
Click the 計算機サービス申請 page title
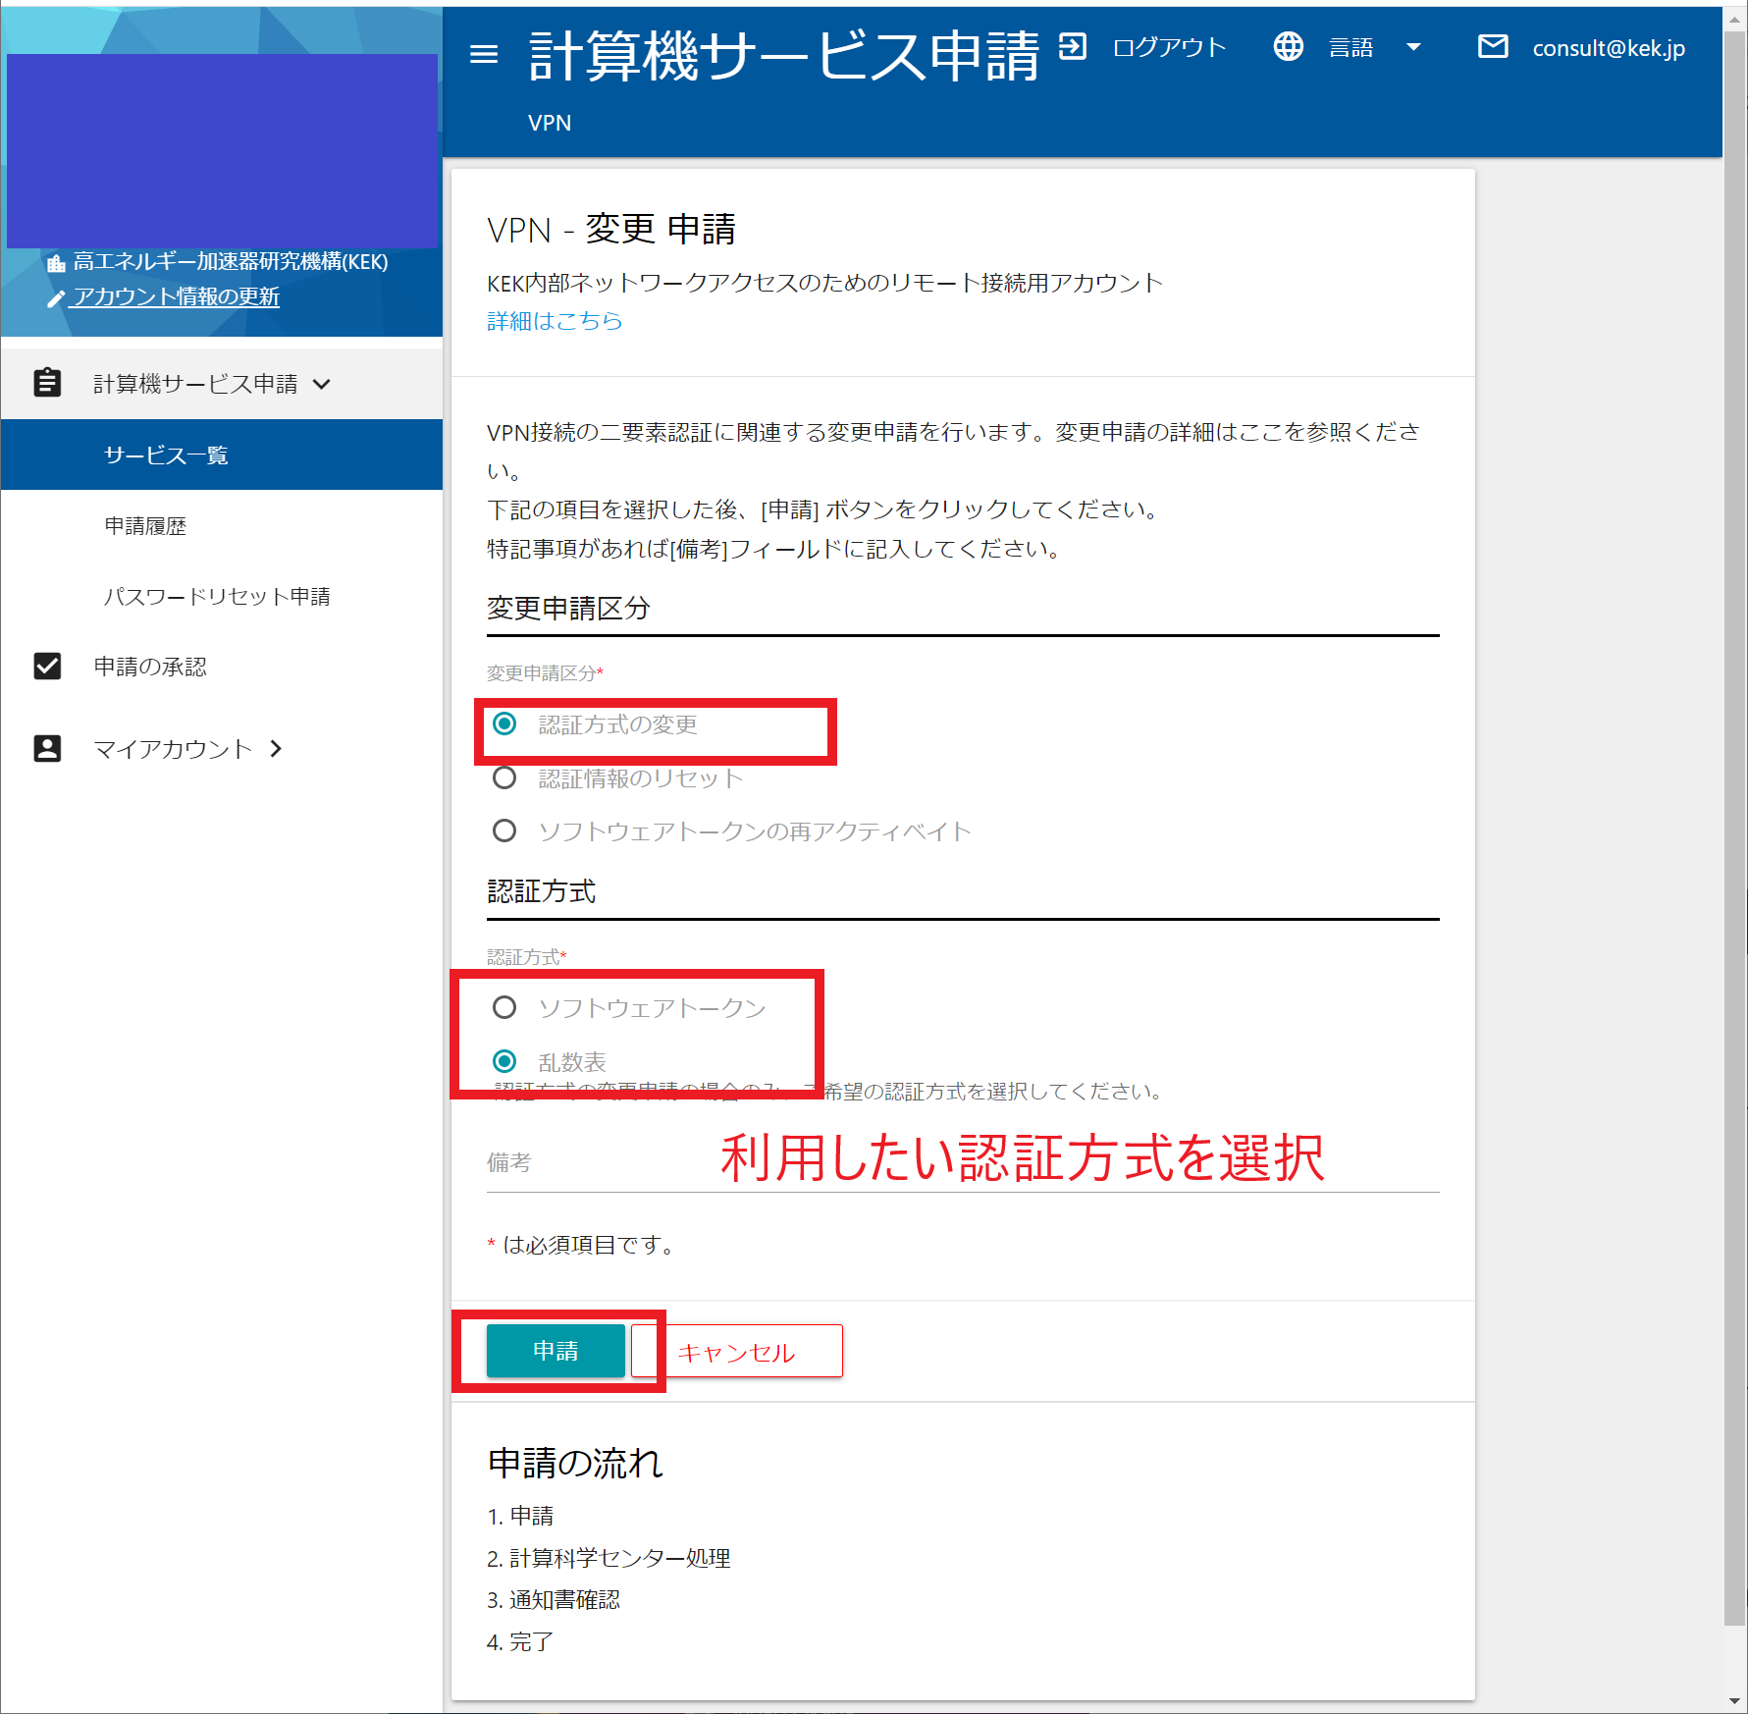(784, 55)
